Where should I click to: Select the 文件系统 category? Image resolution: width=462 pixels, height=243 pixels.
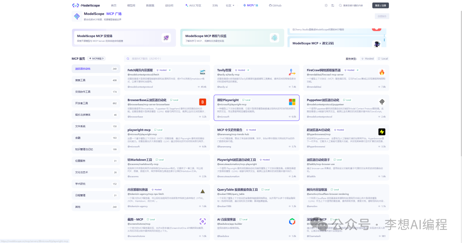pyautogui.click(x=96, y=126)
